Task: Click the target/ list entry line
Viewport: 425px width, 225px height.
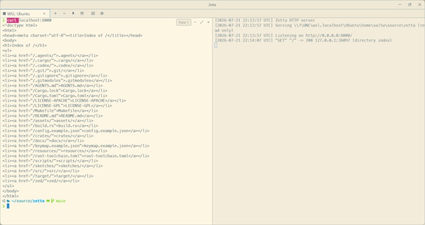Action: pyautogui.click(x=48, y=176)
